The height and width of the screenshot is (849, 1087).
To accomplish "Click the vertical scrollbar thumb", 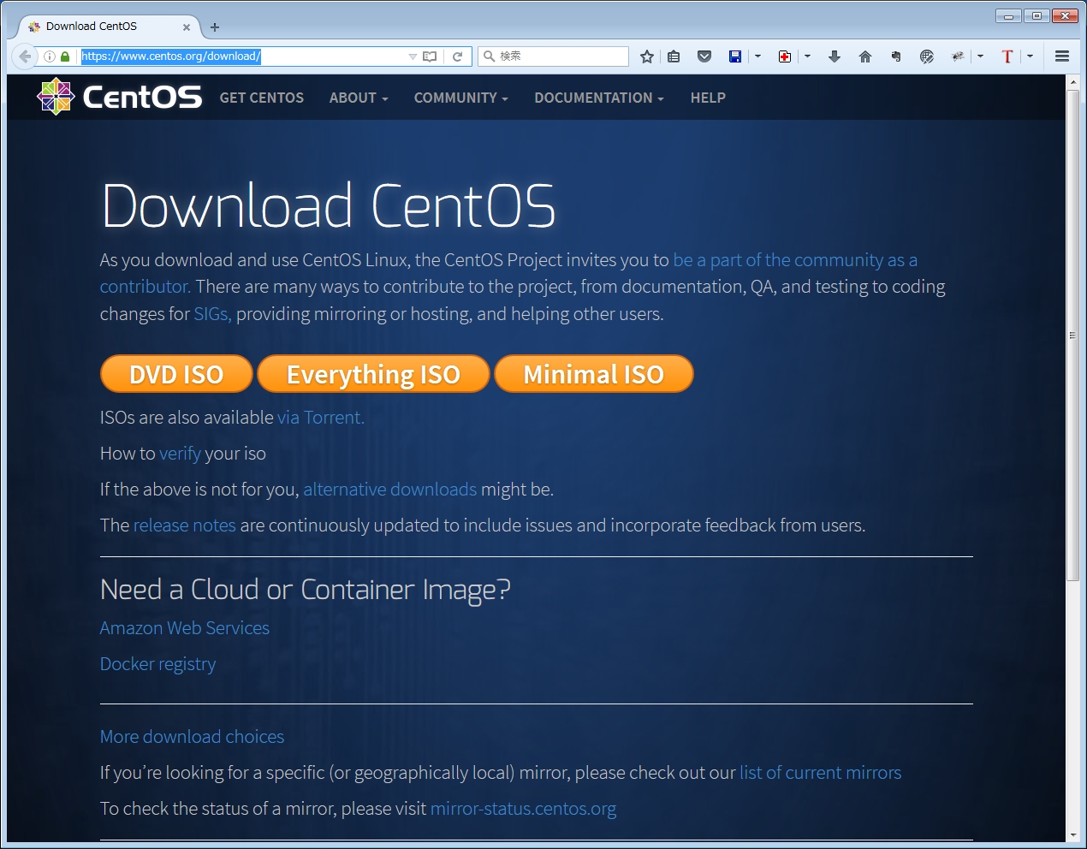I will pos(1072,334).
